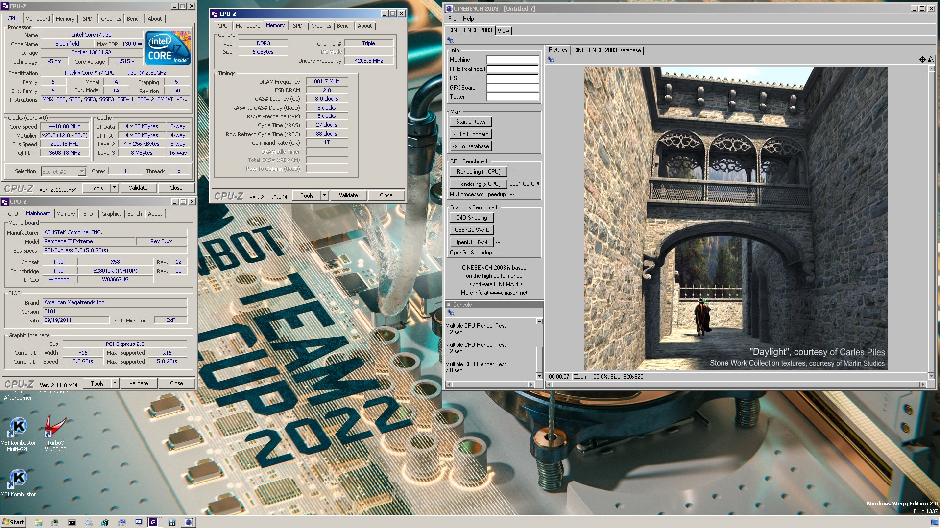Focus the GFX-Board input field
940x528 pixels.
(x=512, y=88)
